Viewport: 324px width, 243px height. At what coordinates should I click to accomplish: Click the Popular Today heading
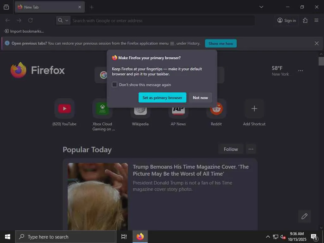[87, 150]
